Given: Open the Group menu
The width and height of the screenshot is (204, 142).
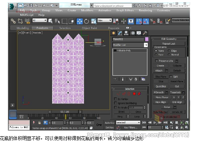Looking at the screenshot, I should pyautogui.click(x=46, y=10).
